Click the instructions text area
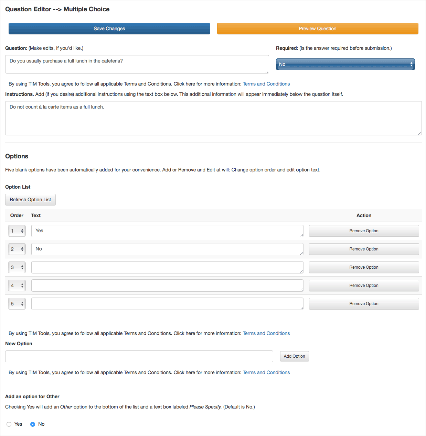This screenshot has width=426, height=436. pyautogui.click(x=213, y=118)
